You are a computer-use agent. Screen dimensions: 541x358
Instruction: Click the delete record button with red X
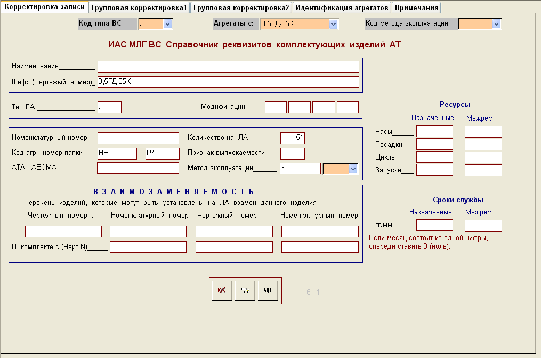click(222, 291)
